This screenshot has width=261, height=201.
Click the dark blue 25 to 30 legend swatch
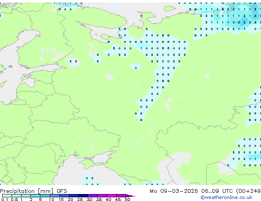point(83,196)
